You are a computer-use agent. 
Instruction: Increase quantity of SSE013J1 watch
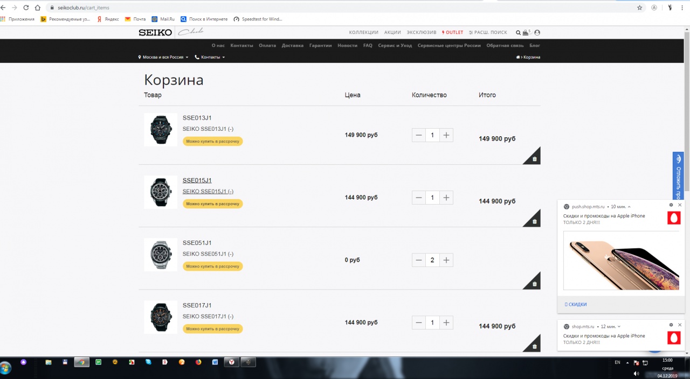pyautogui.click(x=446, y=135)
